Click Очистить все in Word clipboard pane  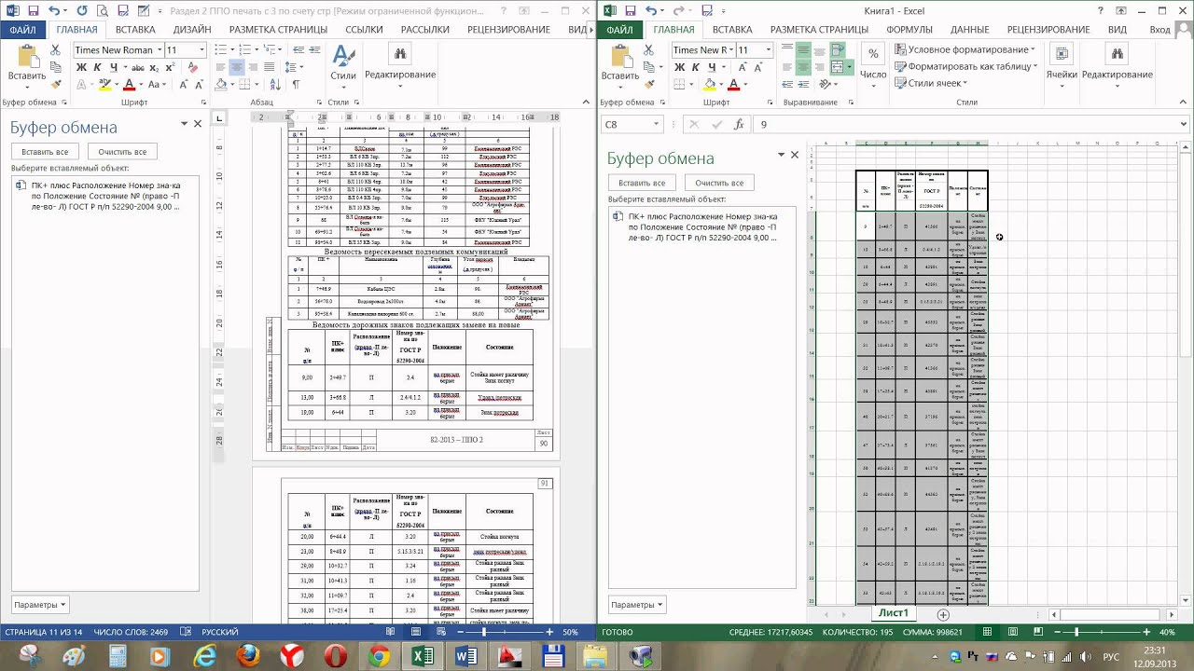(x=122, y=152)
